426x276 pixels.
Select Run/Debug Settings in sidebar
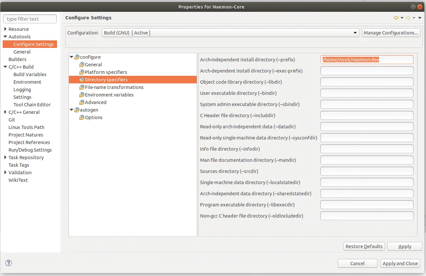pyautogui.click(x=30, y=150)
